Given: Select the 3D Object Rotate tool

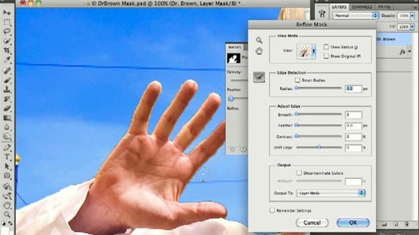Looking at the screenshot, I should [7, 186].
